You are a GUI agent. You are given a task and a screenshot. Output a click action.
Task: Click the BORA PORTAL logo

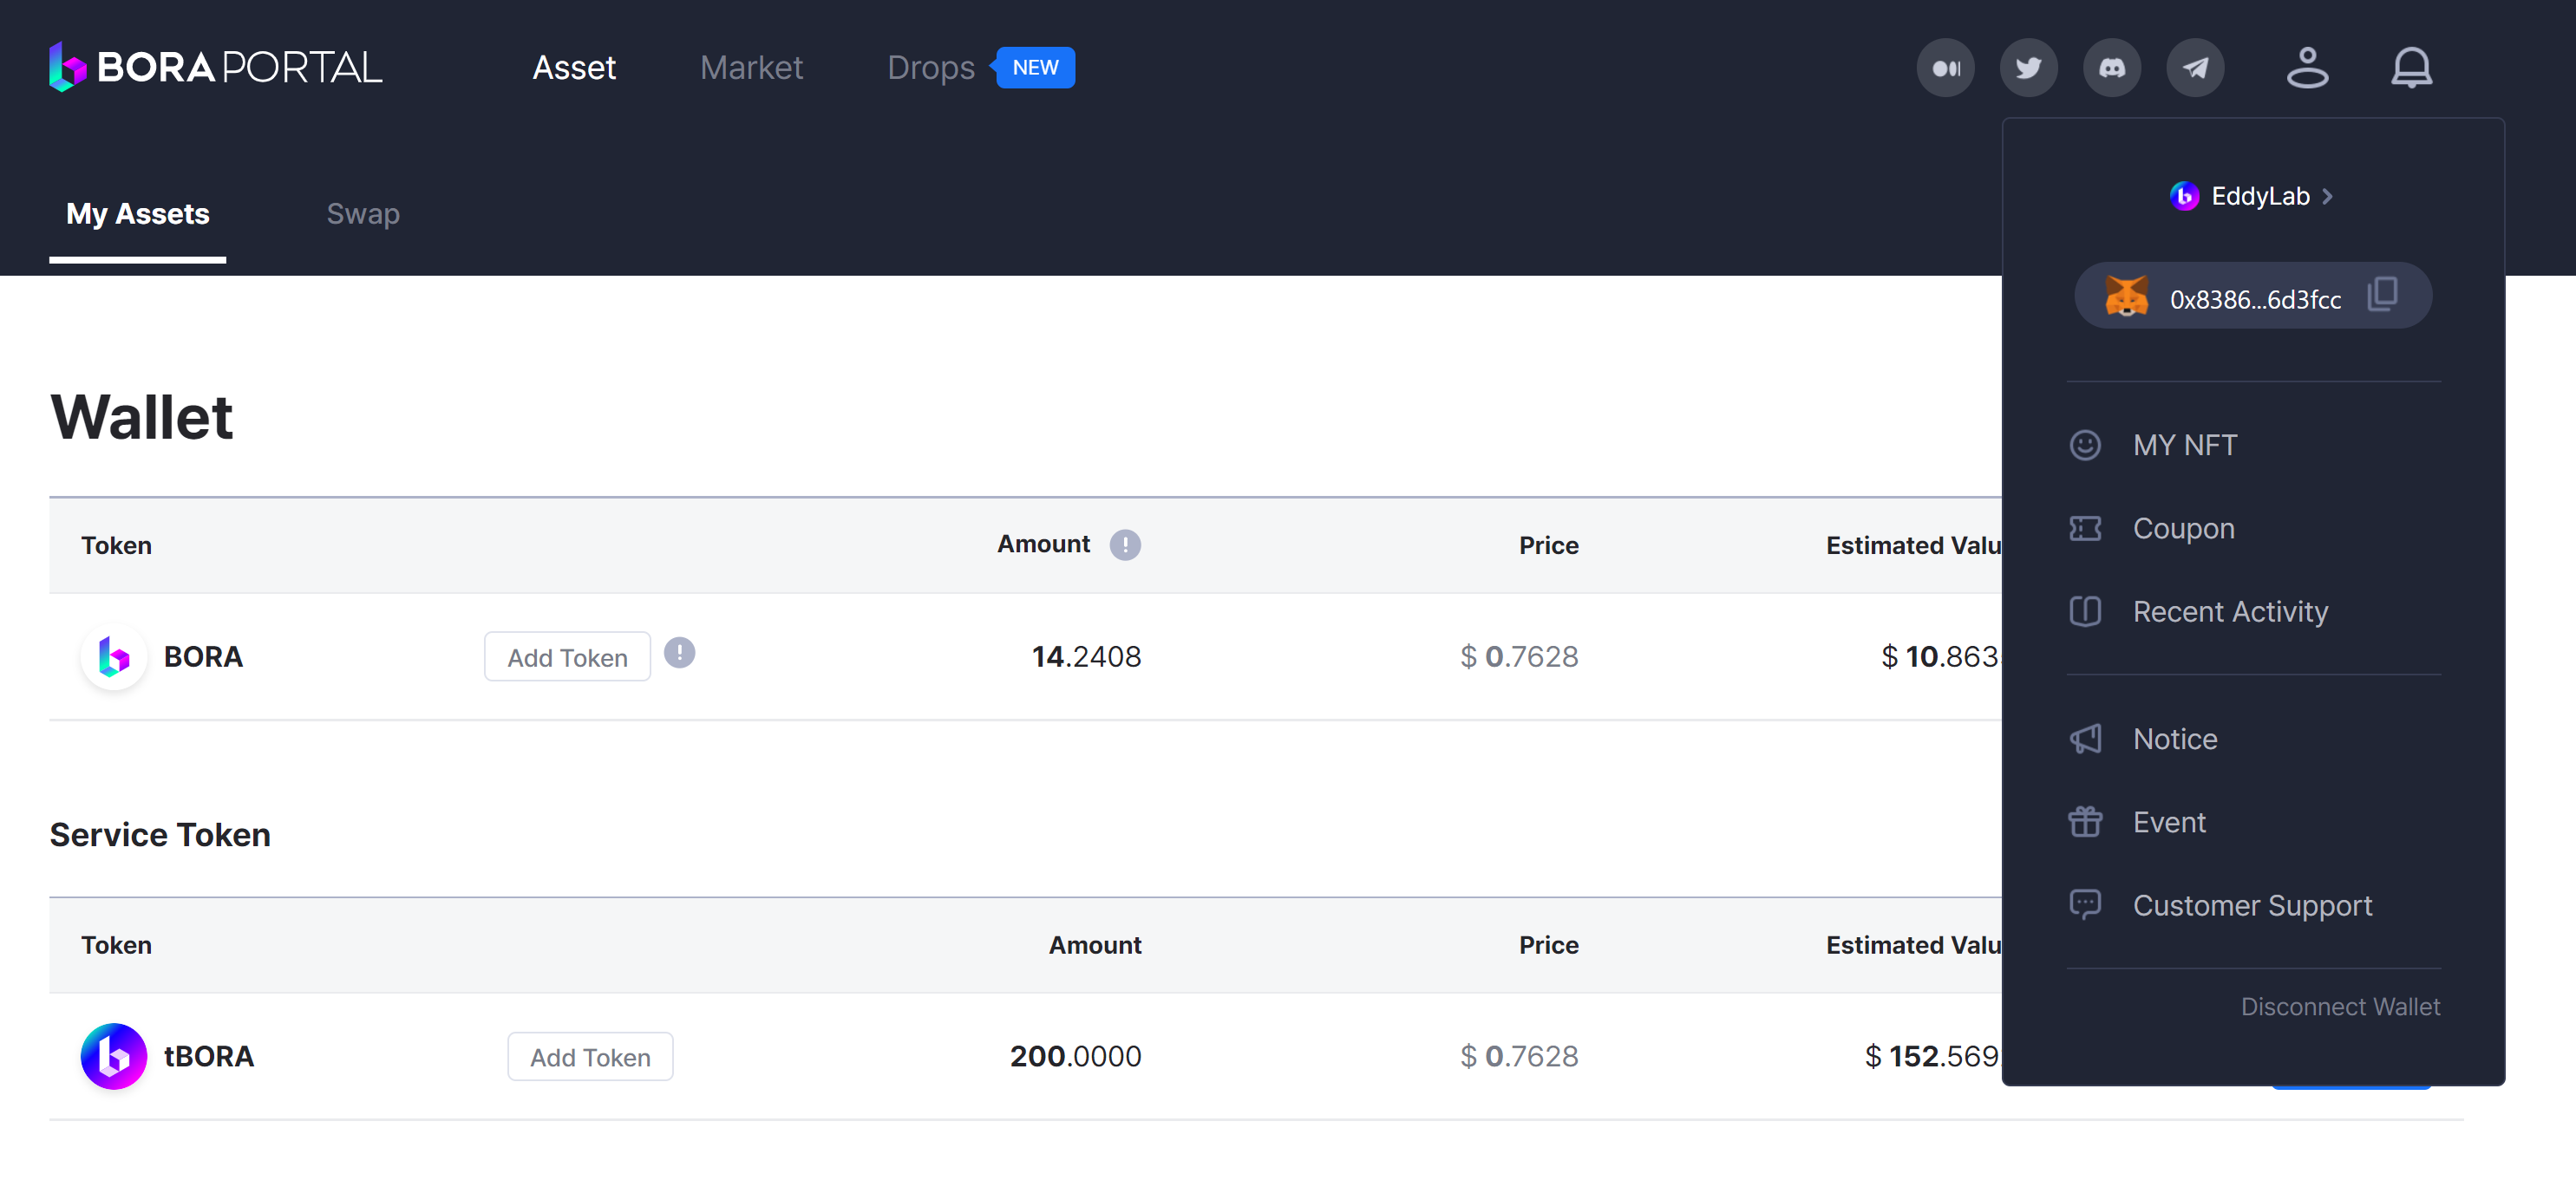216,68
